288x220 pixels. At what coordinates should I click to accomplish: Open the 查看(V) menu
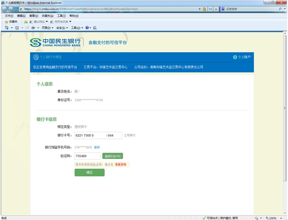33,16
